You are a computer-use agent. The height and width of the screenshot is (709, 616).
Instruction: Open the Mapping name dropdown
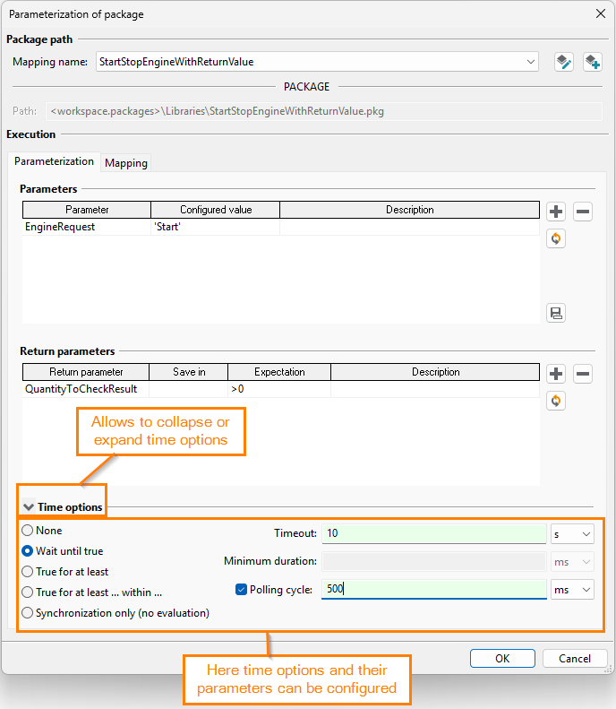pyautogui.click(x=531, y=62)
